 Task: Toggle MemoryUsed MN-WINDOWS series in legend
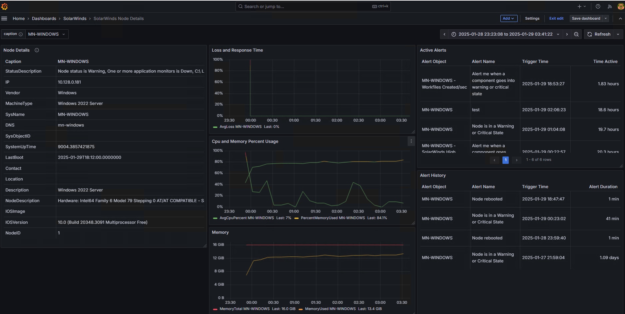pos(330,309)
